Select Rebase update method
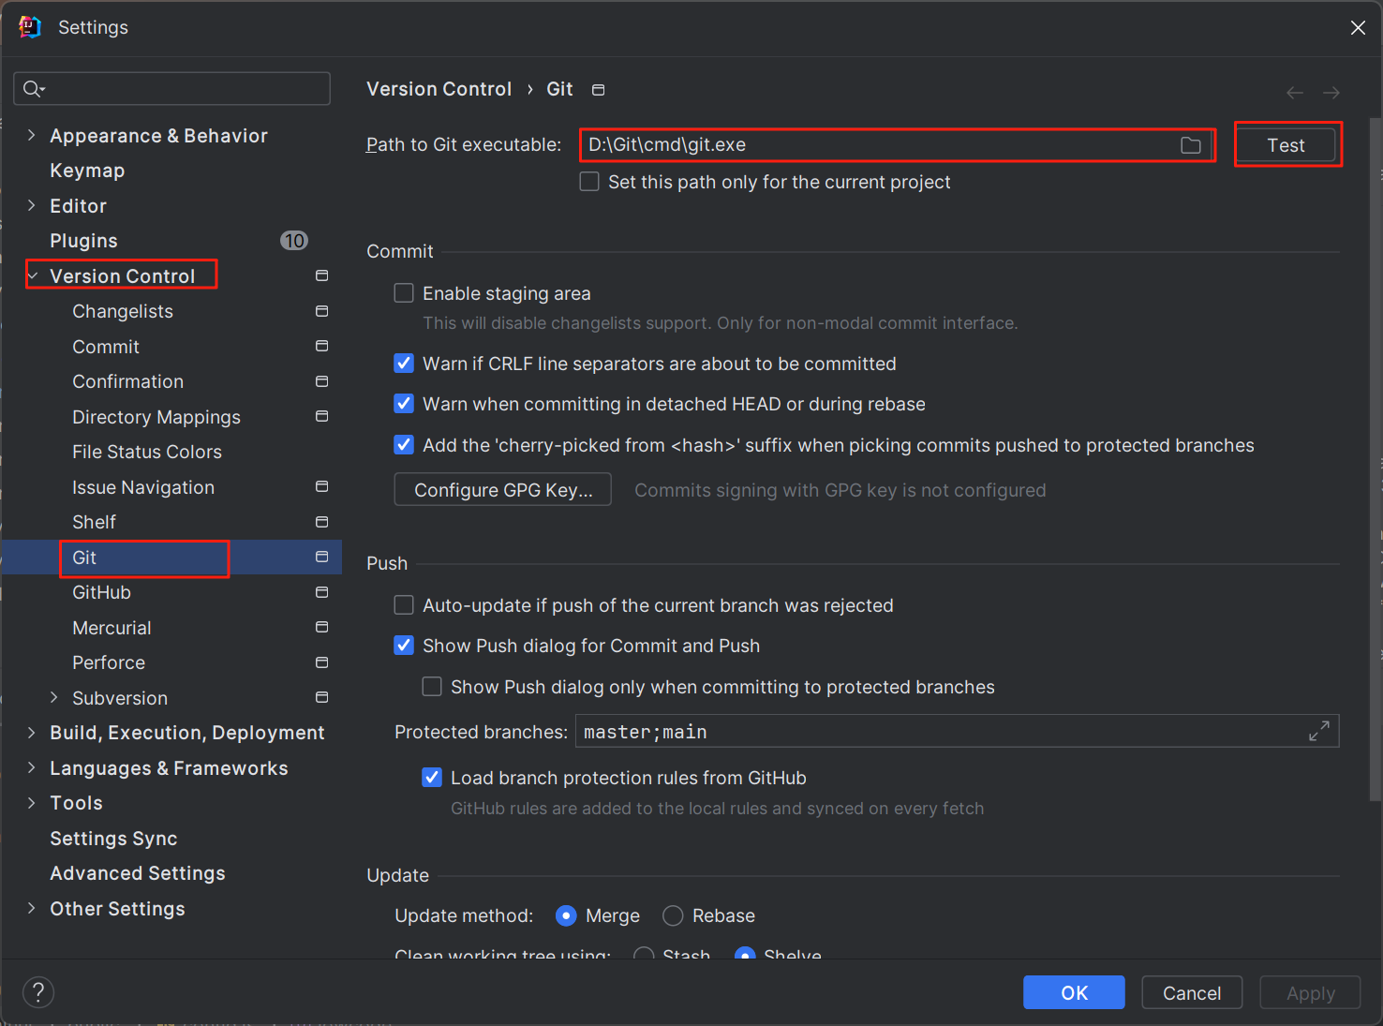 pyautogui.click(x=673, y=915)
